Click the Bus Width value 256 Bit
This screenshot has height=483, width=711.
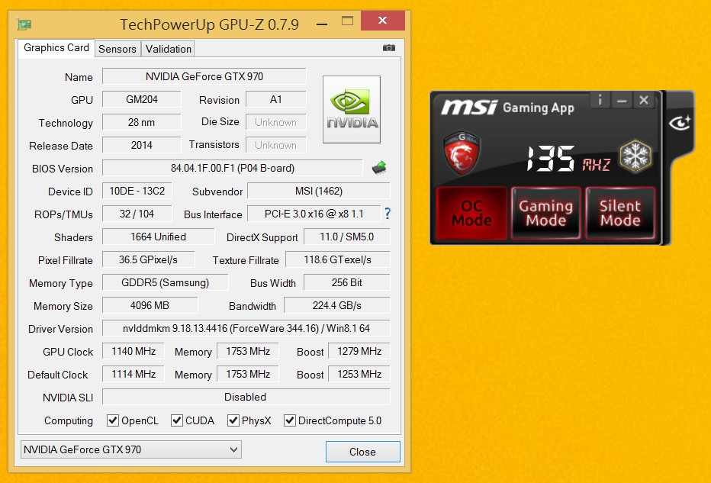(347, 282)
